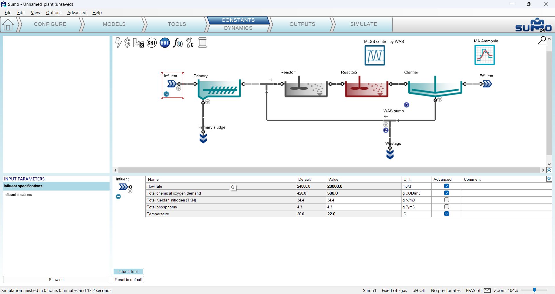
Task: Click the Influent tool button
Action: click(x=128, y=272)
